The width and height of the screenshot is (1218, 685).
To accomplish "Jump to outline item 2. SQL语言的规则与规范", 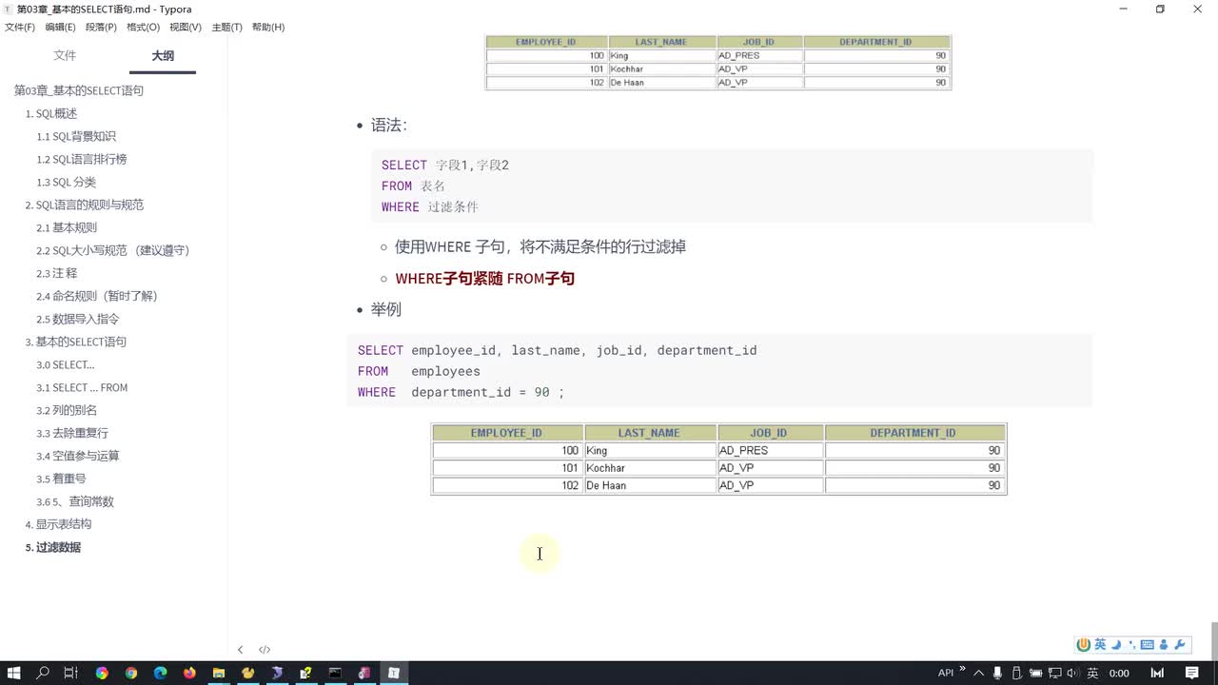I will pos(85,205).
